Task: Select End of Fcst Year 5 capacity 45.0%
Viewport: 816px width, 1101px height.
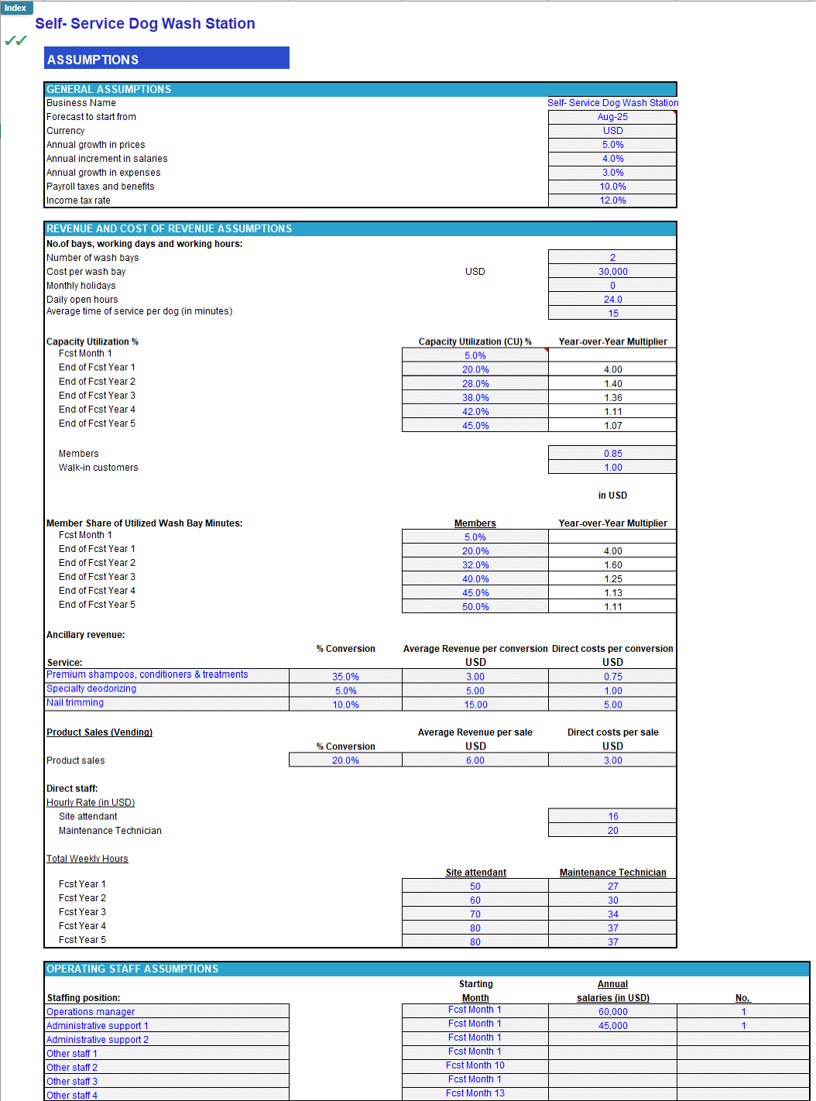Action: 475,425
